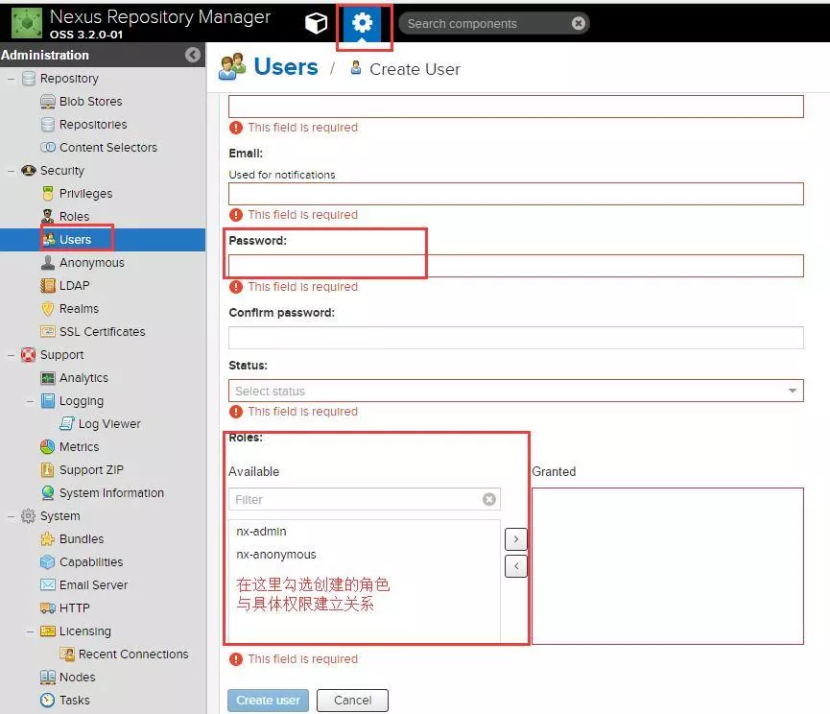Open the Tasks clock icon
The height and width of the screenshot is (714, 830).
click(x=48, y=700)
